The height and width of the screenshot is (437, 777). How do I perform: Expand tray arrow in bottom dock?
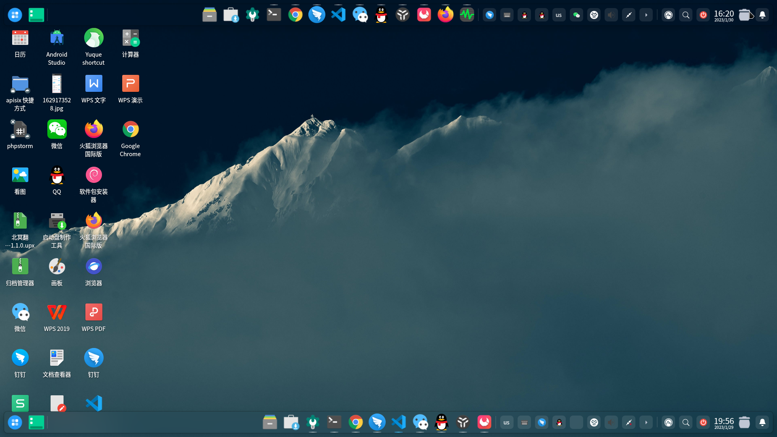[x=646, y=422]
